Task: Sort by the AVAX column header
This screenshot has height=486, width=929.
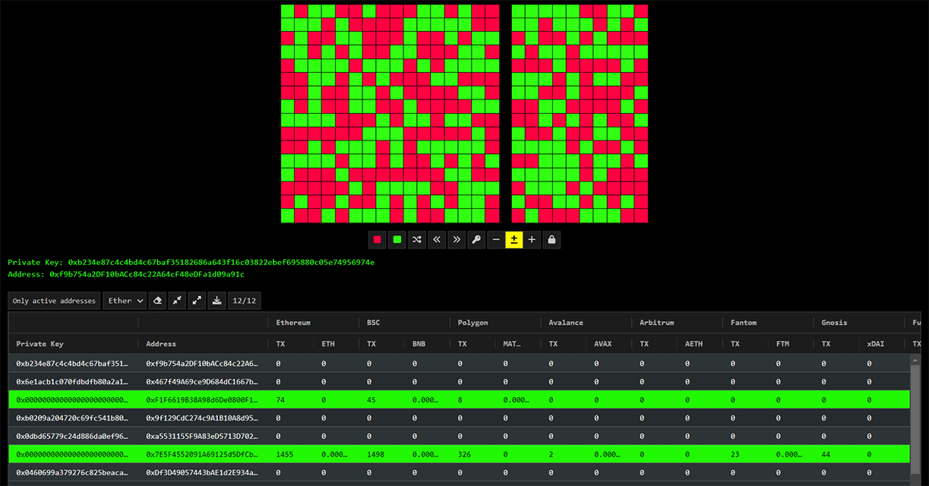Action: coord(609,344)
